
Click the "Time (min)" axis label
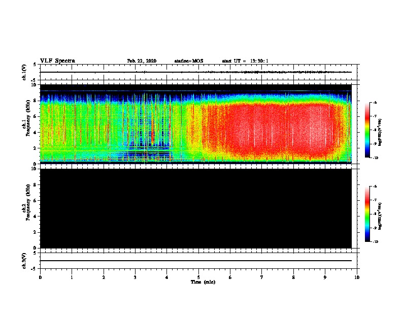tap(203, 282)
